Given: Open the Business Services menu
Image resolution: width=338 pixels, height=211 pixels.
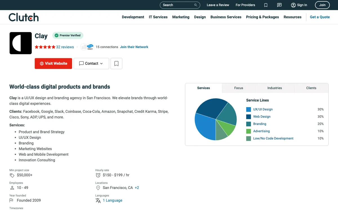Looking at the screenshot, I should pyautogui.click(x=226, y=17).
